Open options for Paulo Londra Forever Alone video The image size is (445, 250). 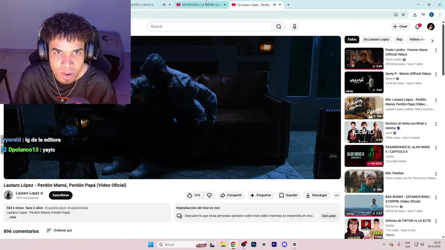[436, 51]
